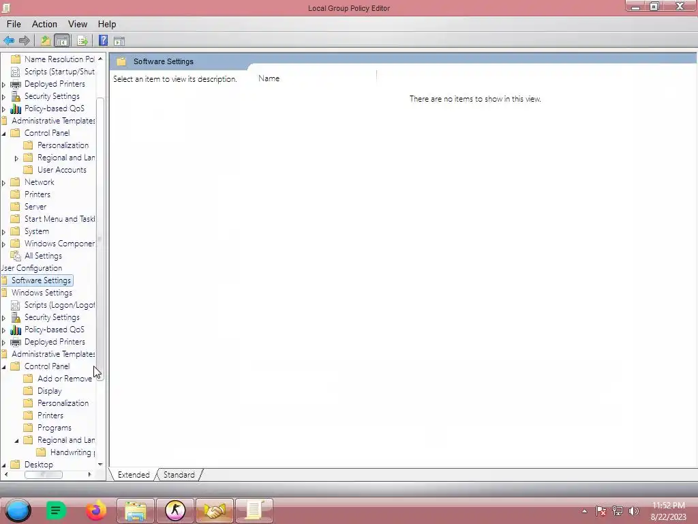This screenshot has height=524, width=698.
Task: Select the Add or Remove folder
Action: [65, 379]
